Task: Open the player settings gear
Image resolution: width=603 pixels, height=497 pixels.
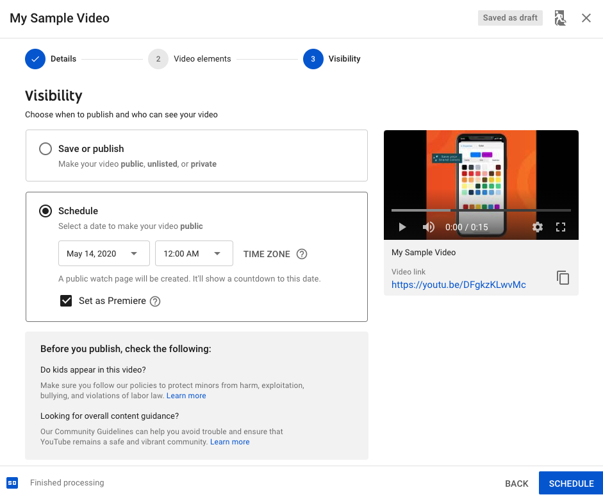Action: click(x=538, y=226)
